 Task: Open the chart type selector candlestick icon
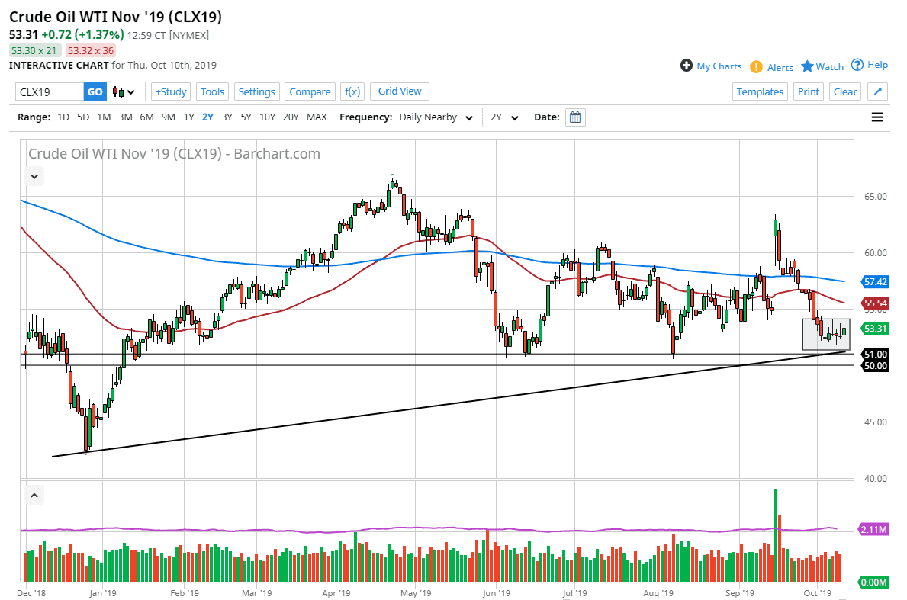click(x=119, y=91)
